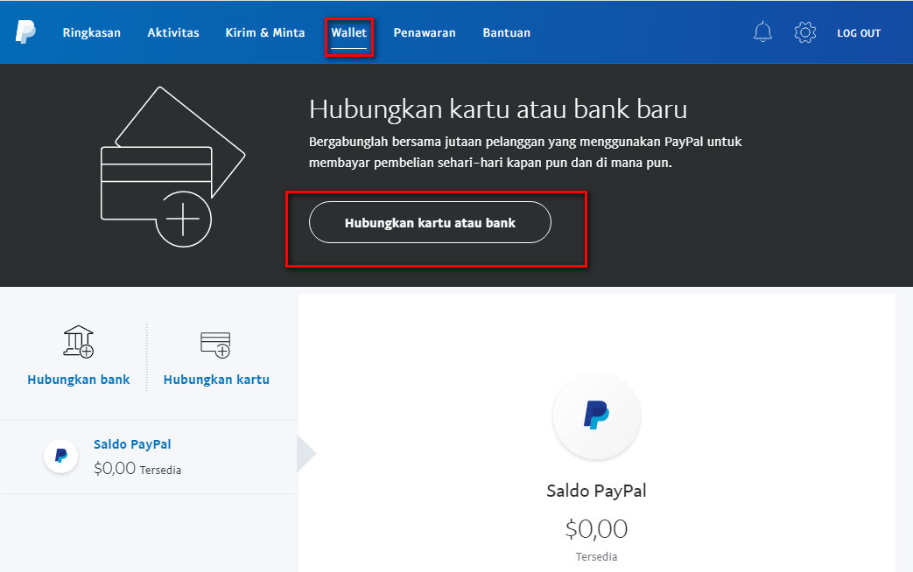Open settings using the gear icon
Screen dimensions: 913x572
pyautogui.click(x=804, y=31)
